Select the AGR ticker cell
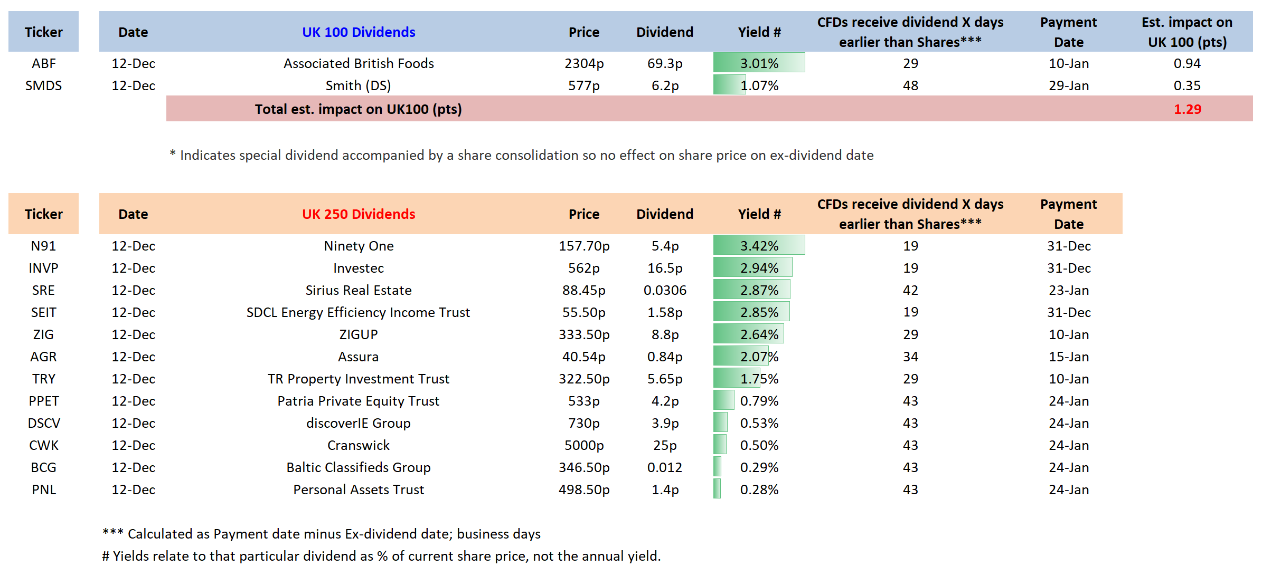Screen dimensions: 1262x576 coord(43,357)
